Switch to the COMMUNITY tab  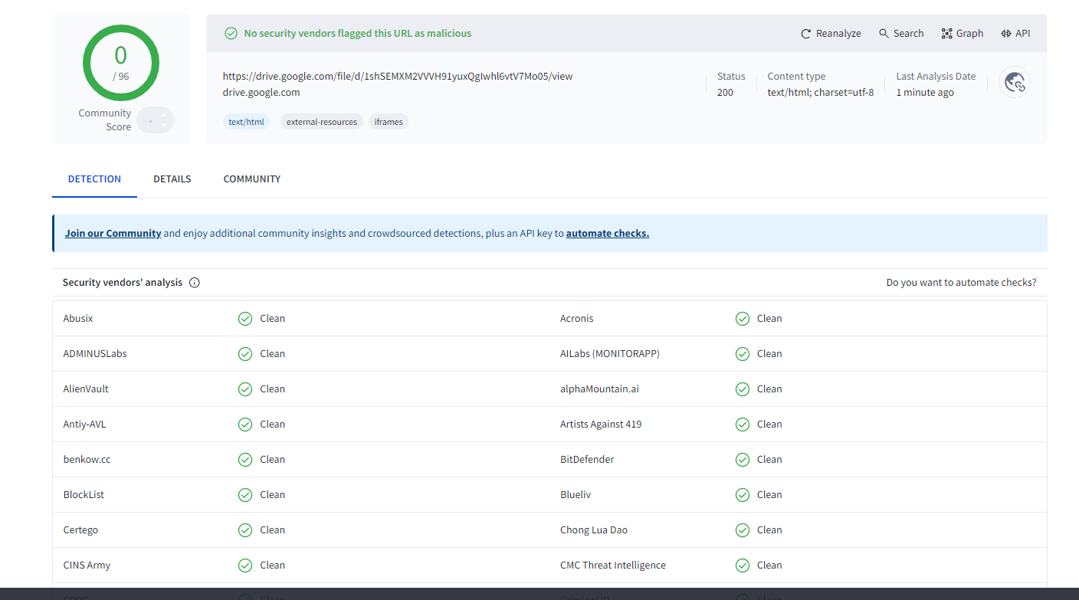252,179
